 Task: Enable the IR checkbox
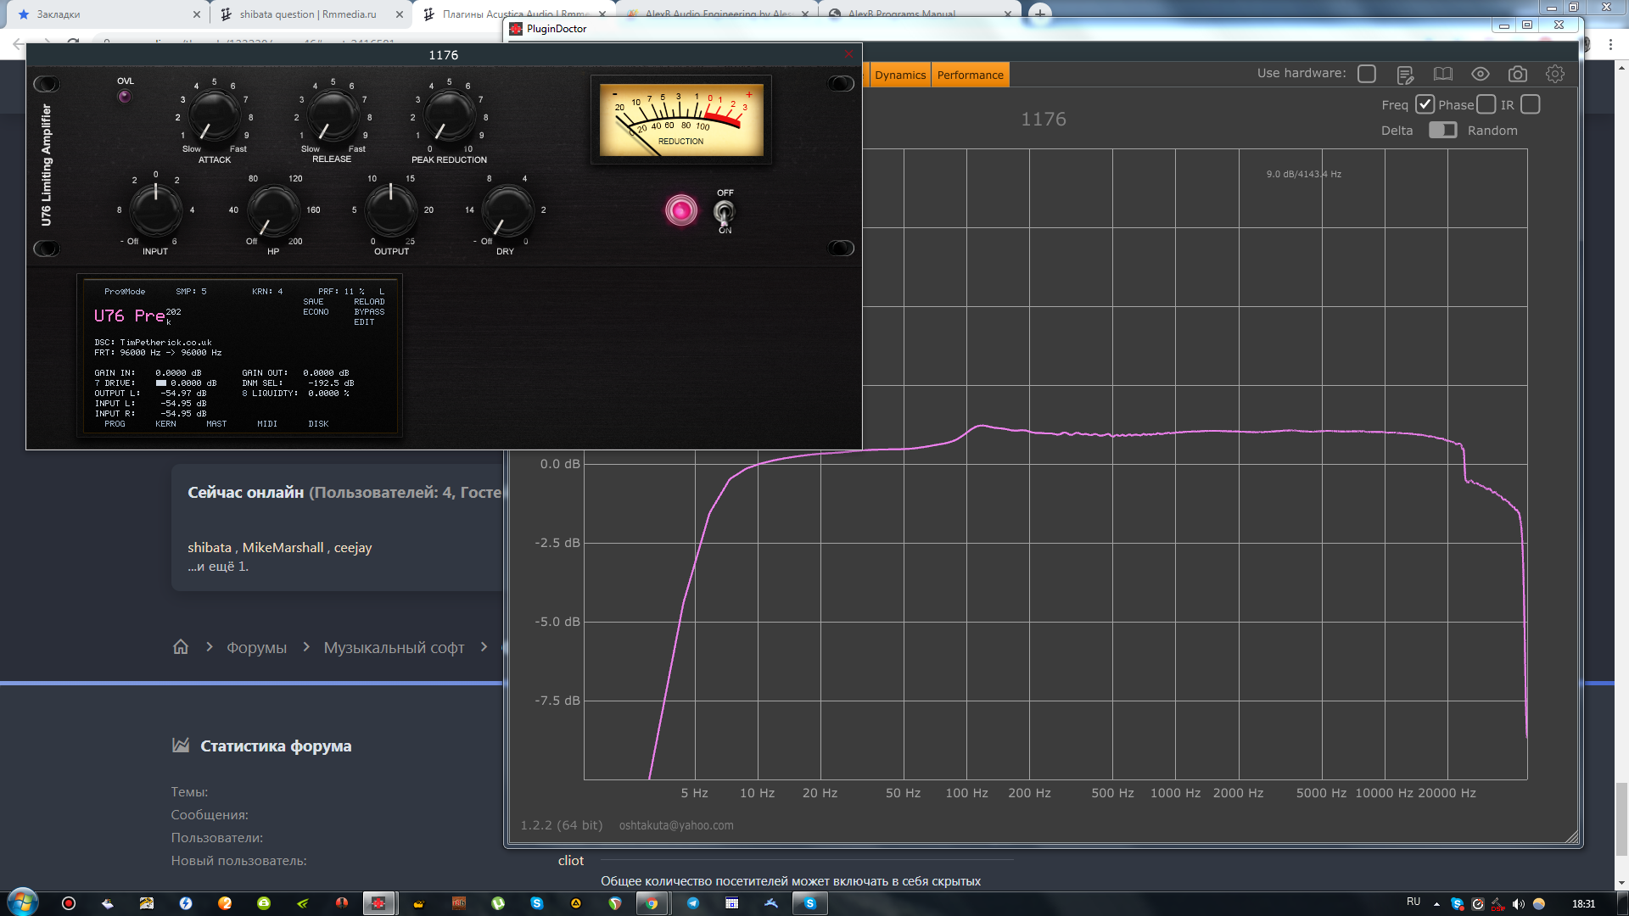coord(1531,104)
